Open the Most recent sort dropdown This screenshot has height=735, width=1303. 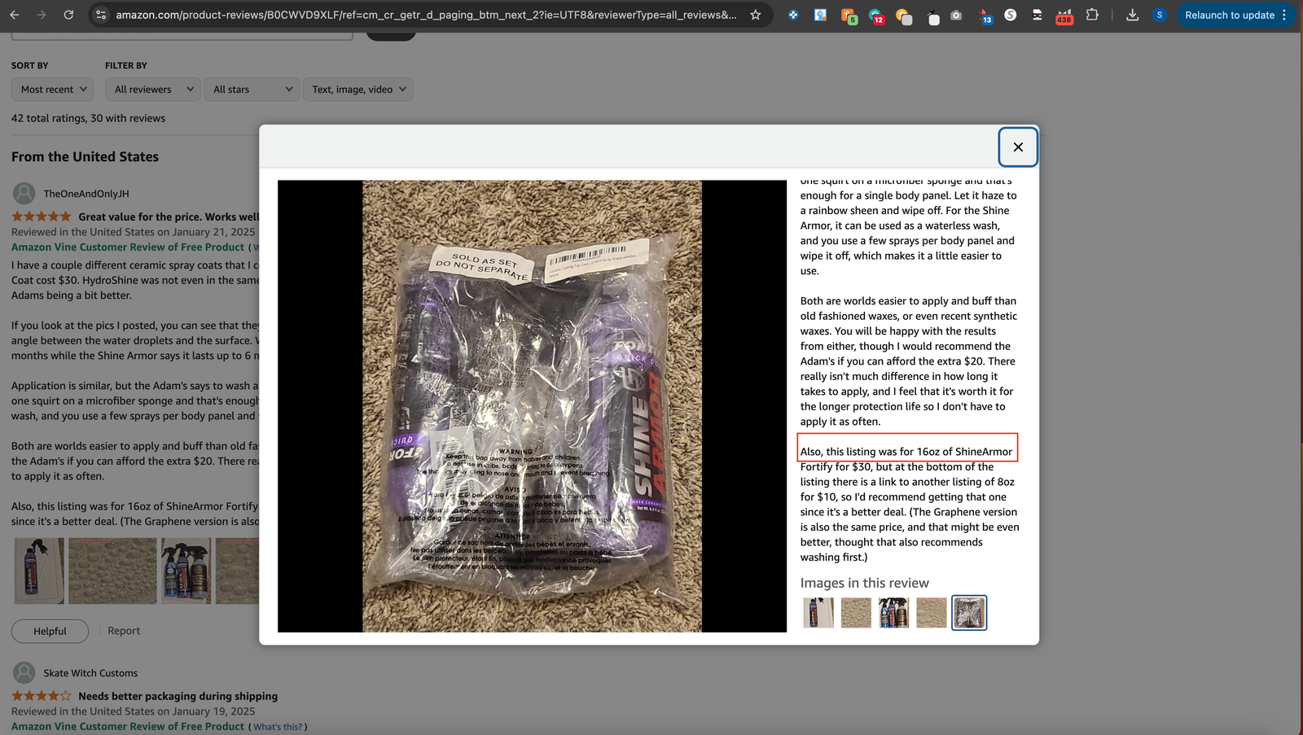[x=53, y=90]
